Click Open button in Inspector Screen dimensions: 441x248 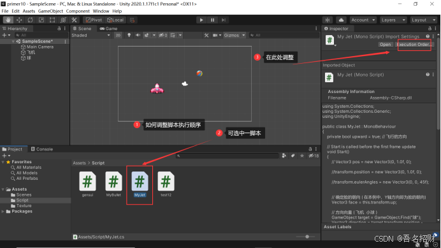coord(385,45)
